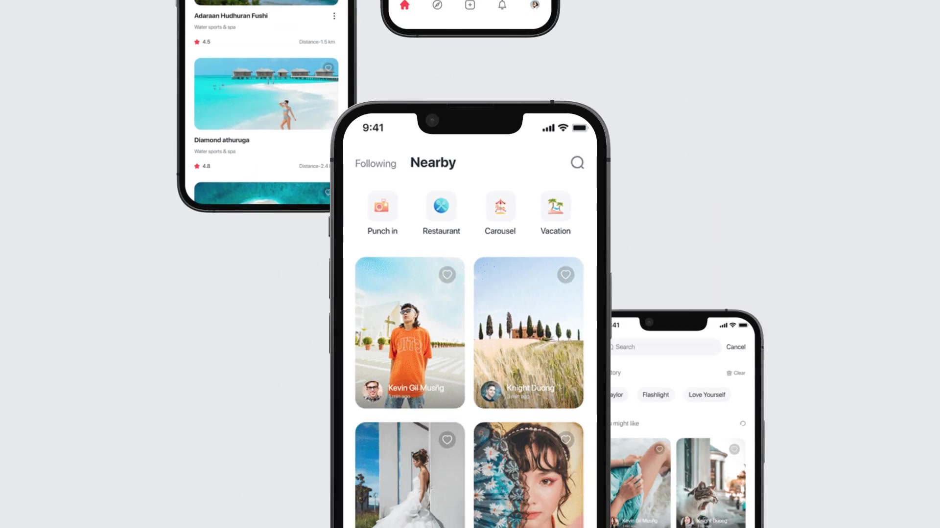Screen dimensions: 940x528
Task: Tap the explore or compass icon in nav bar
Action: pos(437,5)
